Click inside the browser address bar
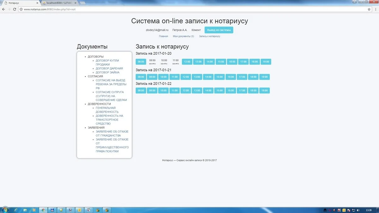379x213 pixels. coord(95,9)
